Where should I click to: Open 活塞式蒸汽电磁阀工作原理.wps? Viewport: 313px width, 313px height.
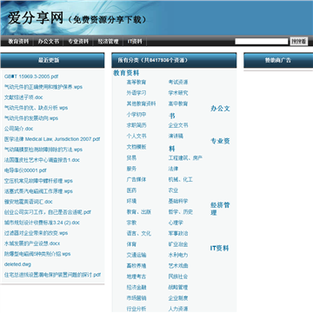click(x=38, y=191)
